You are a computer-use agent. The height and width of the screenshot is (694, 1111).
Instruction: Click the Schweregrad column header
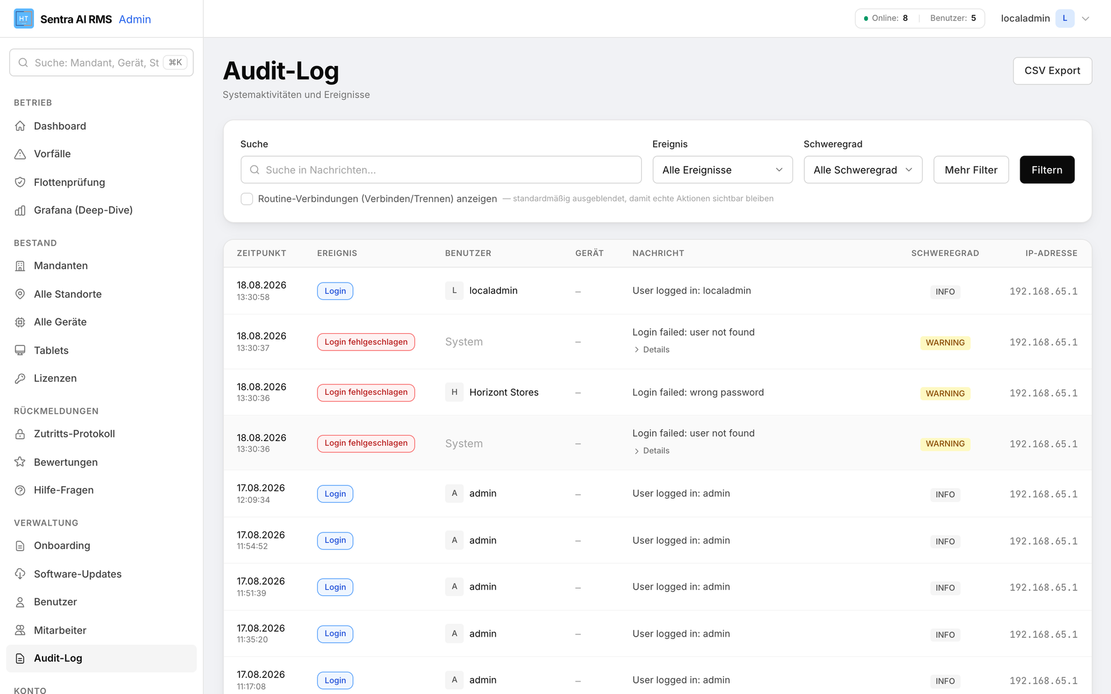click(x=945, y=254)
